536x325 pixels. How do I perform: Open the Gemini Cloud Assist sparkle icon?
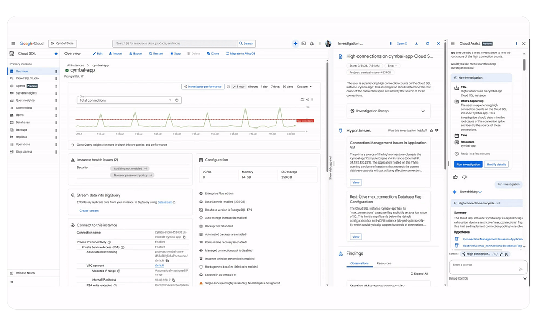pos(295,43)
